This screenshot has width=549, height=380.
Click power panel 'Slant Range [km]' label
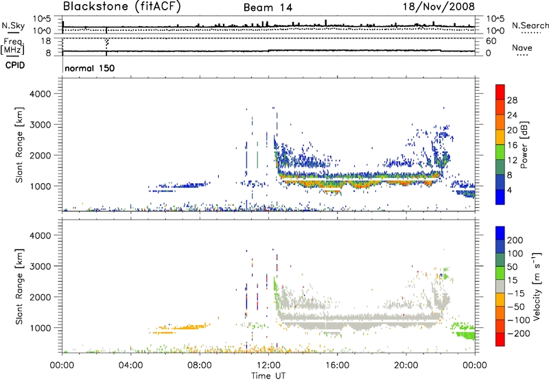click(19, 145)
